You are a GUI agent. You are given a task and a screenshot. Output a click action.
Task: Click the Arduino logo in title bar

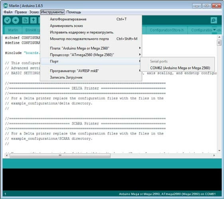tap(6, 6)
